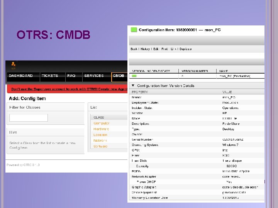Click the Incident State row
This screenshot has height=208, width=278.
tap(197, 108)
